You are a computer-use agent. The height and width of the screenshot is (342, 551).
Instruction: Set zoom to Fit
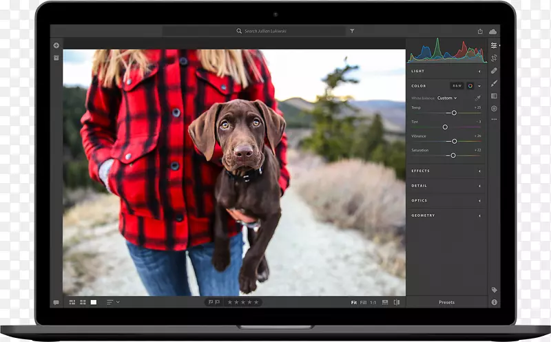click(354, 302)
